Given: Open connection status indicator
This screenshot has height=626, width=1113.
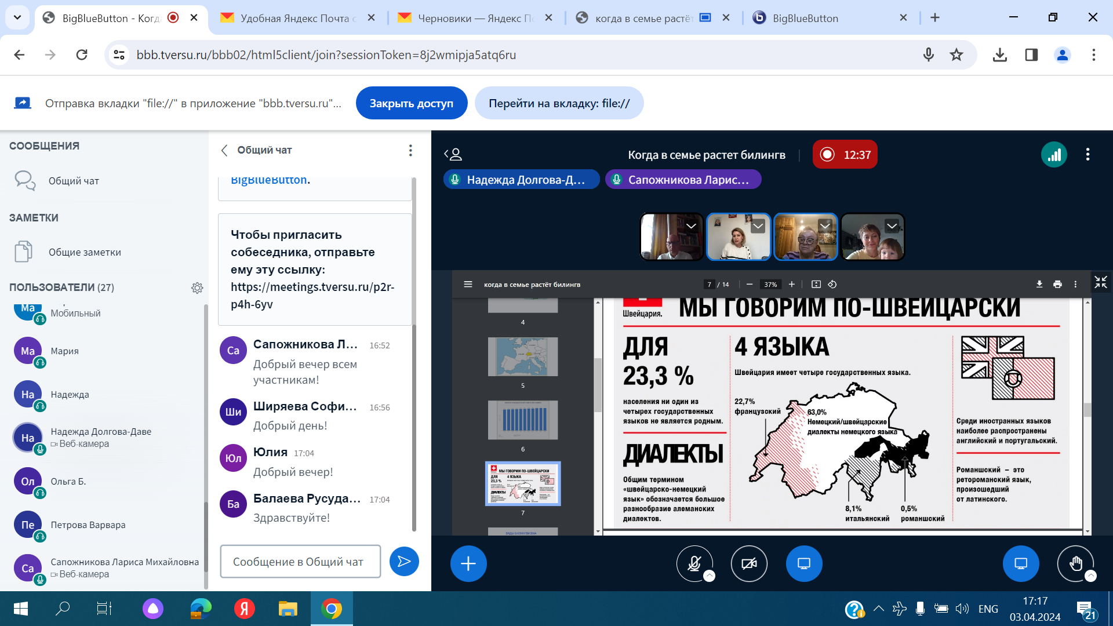Looking at the screenshot, I should pyautogui.click(x=1054, y=154).
